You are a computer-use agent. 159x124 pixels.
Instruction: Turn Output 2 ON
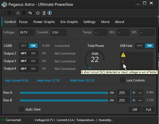point(33,53)
